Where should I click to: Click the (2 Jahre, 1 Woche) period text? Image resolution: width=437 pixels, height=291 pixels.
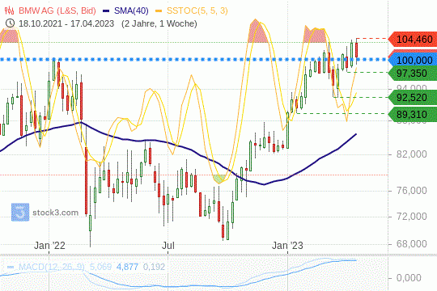click(159, 23)
